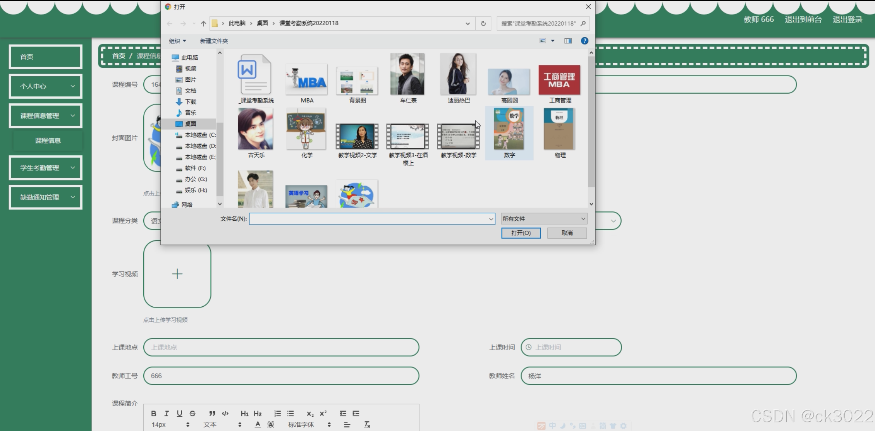Viewport: 875px width, 431px height.
Task: Click the 文件名 input field
Action: [x=368, y=219]
